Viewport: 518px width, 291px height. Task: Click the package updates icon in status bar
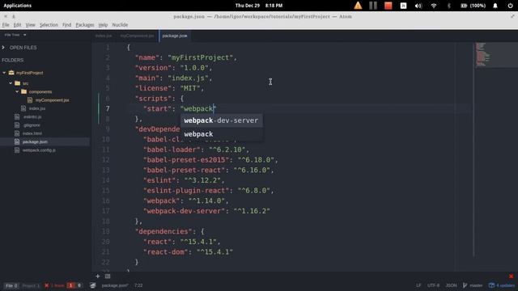(x=491, y=285)
